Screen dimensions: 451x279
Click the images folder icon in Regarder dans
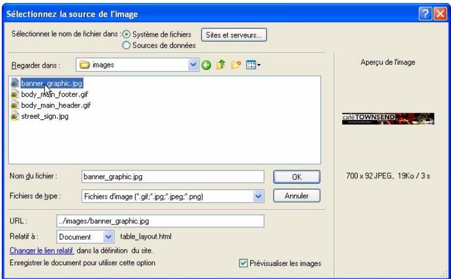tap(84, 65)
